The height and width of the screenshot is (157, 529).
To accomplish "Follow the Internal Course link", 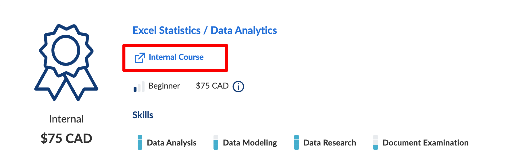I will click(176, 57).
